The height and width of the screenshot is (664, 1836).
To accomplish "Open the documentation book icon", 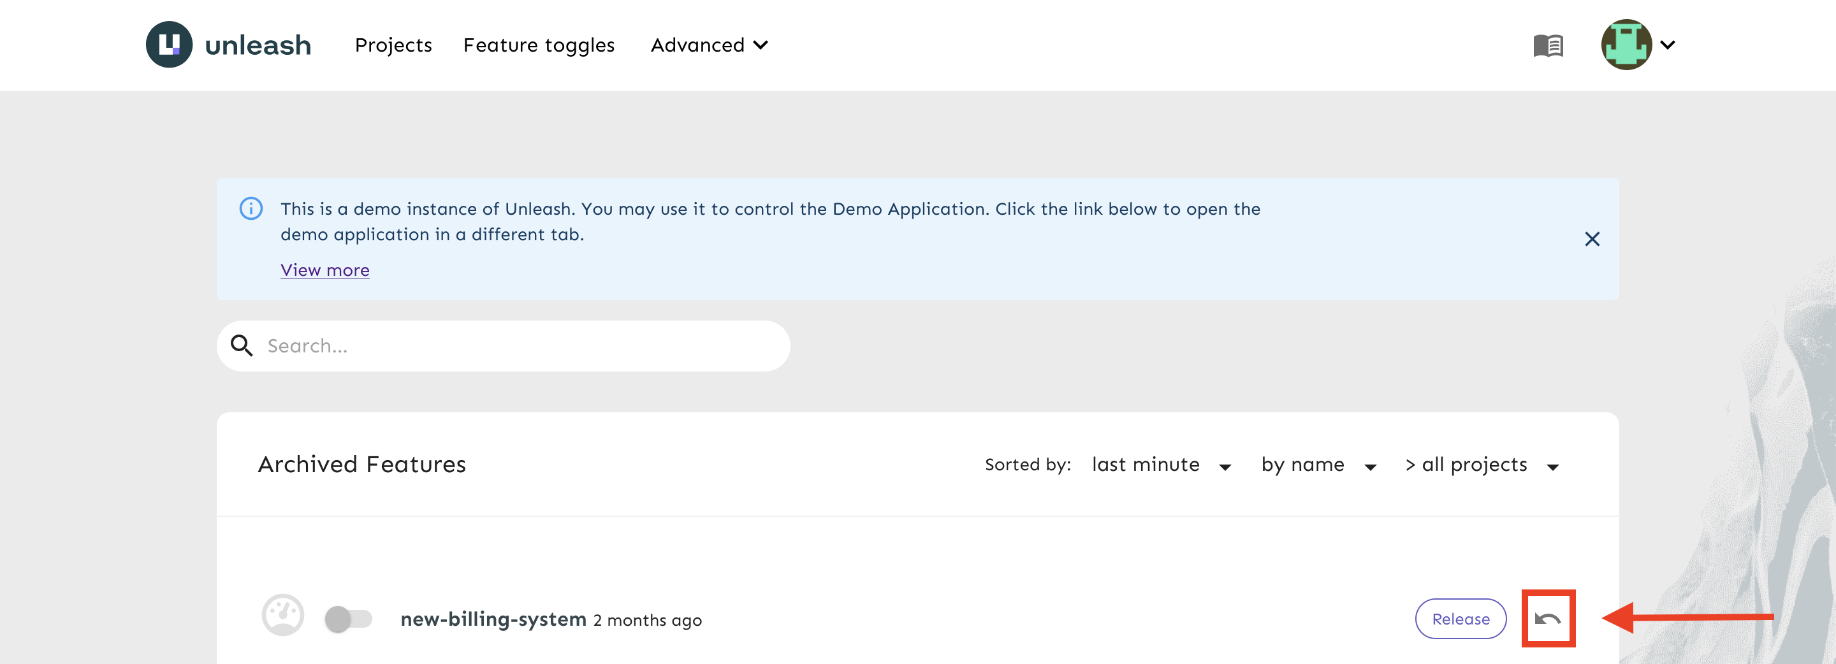I will point(1548,46).
